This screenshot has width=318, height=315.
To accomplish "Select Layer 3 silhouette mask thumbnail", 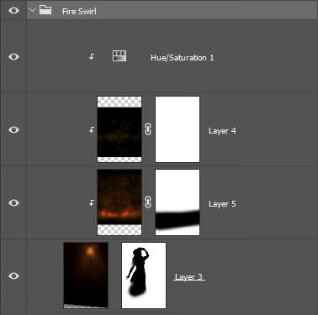I will pyautogui.click(x=144, y=276).
